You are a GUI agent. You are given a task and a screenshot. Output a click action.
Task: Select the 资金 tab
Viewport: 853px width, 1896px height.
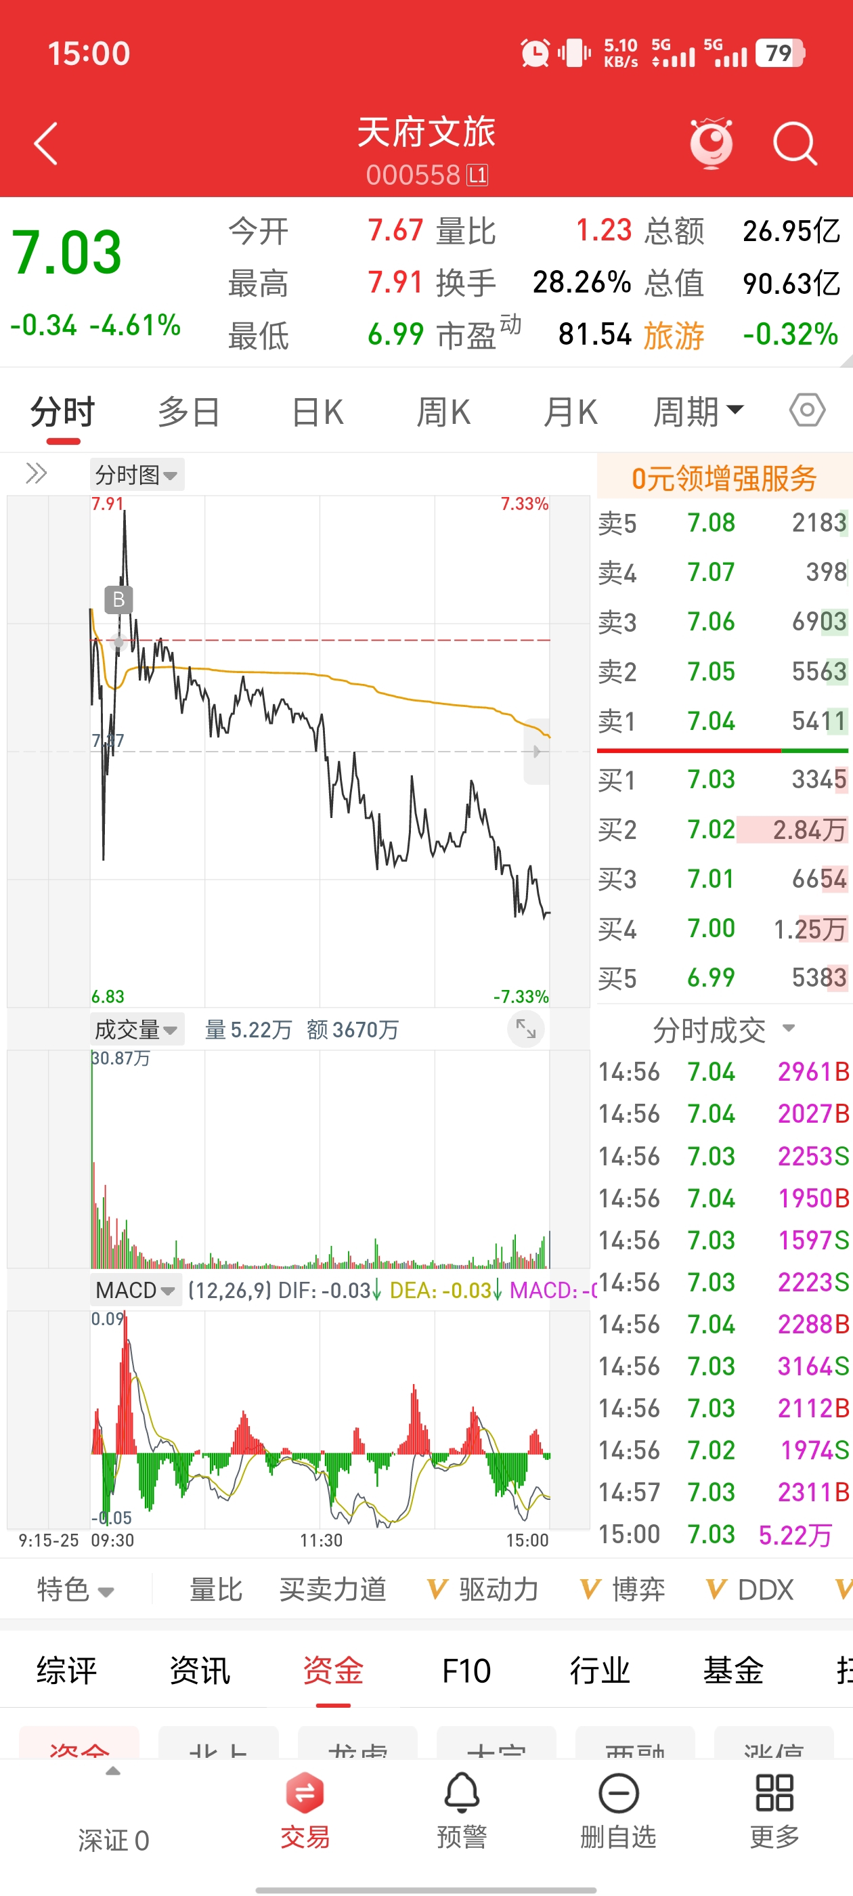(x=333, y=1671)
